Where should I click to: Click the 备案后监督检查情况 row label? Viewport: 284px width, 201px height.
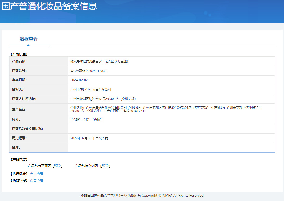click(x=28, y=129)
